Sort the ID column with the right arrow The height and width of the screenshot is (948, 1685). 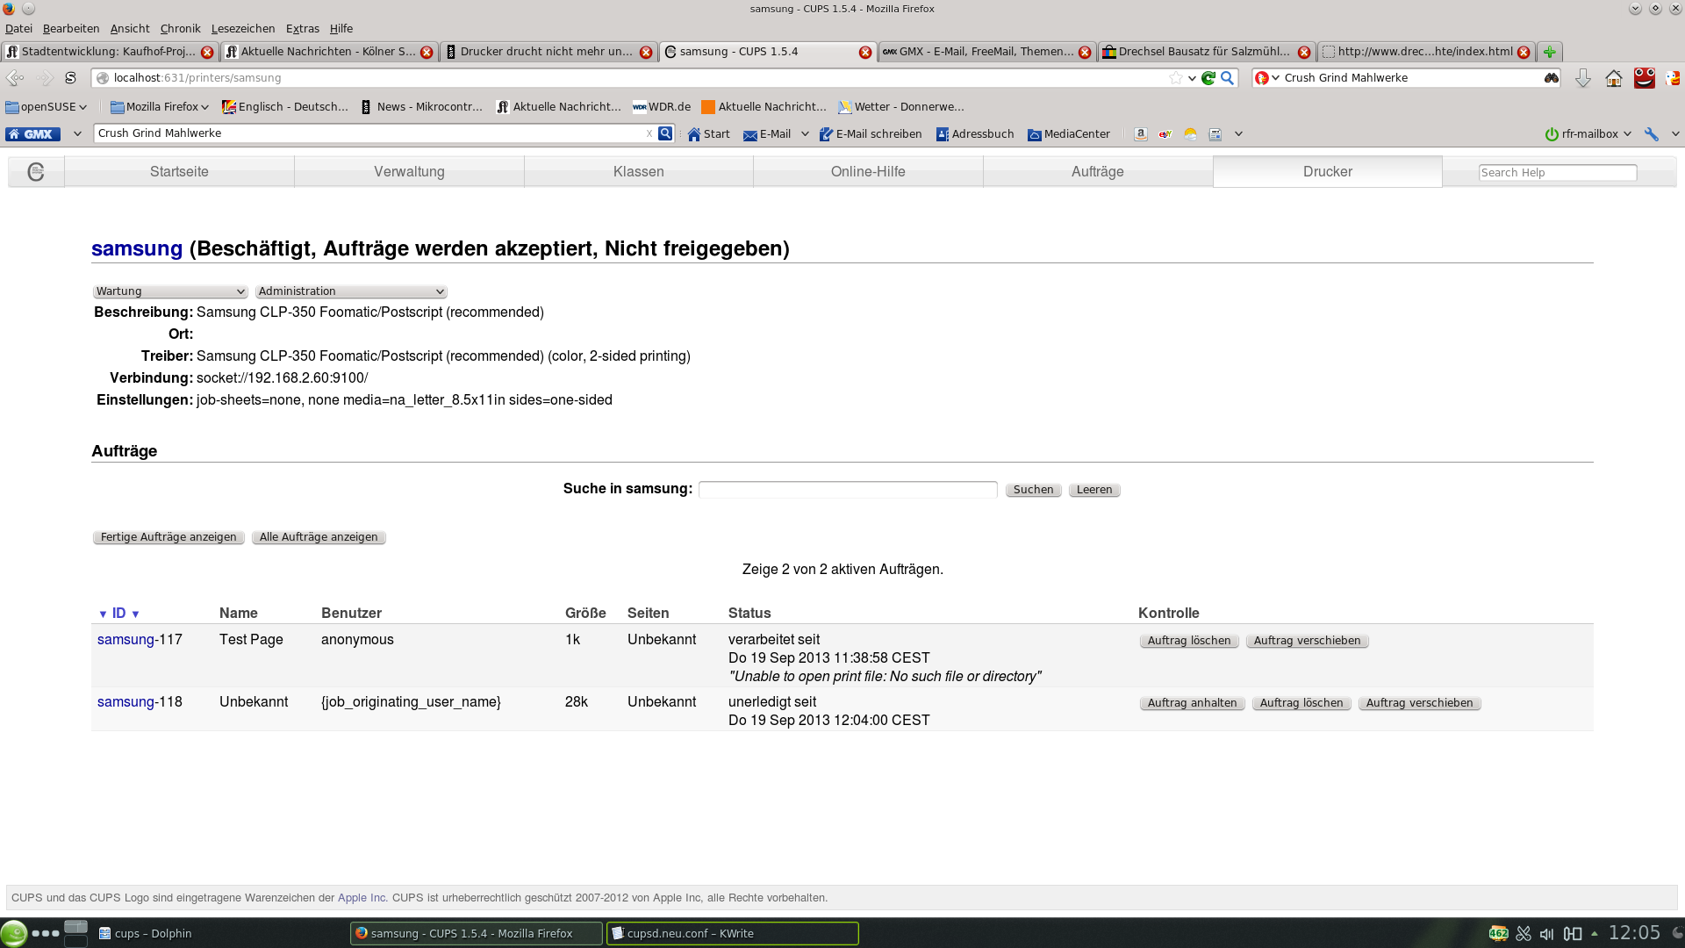click(x=135, y=614)
